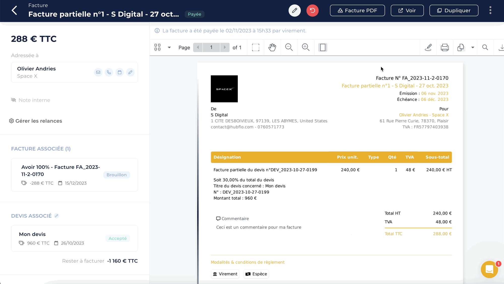Edit the page number field
The image size is (504, 284).
(x=211, y=47)
